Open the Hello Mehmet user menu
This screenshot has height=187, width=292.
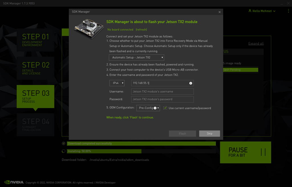click(261, 11)
